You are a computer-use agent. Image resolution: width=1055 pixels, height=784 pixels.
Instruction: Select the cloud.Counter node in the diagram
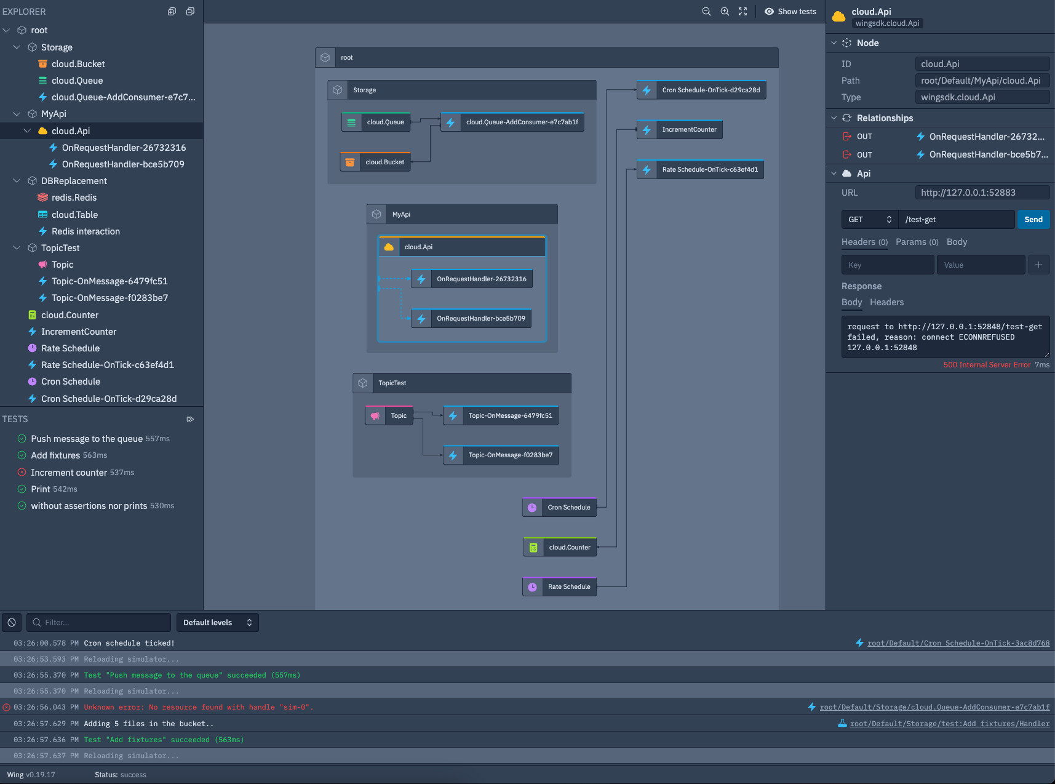click(x=560, y=547)
